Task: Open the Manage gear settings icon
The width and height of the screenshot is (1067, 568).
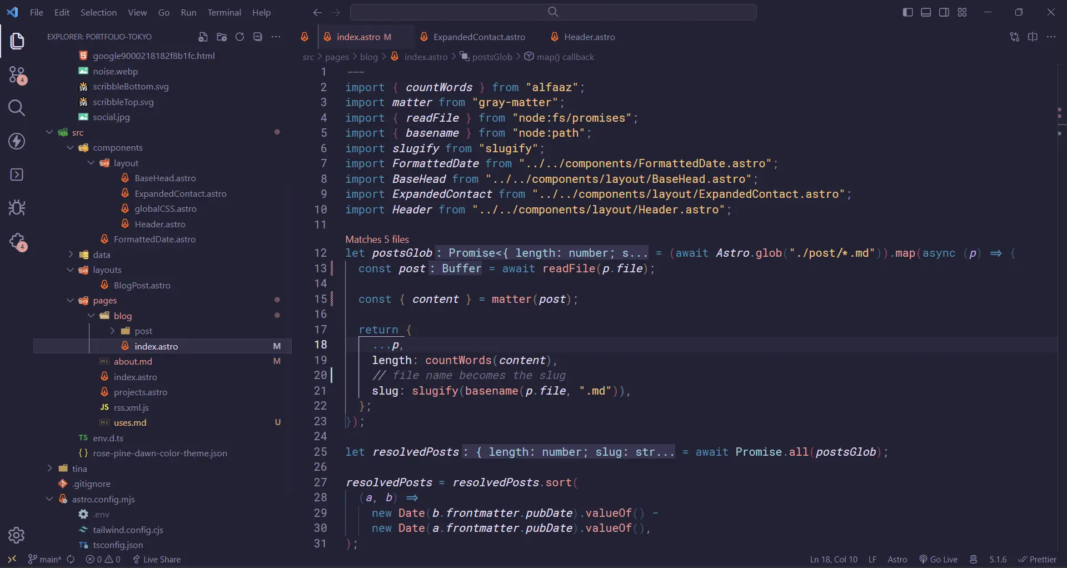Action: point(17,535)
